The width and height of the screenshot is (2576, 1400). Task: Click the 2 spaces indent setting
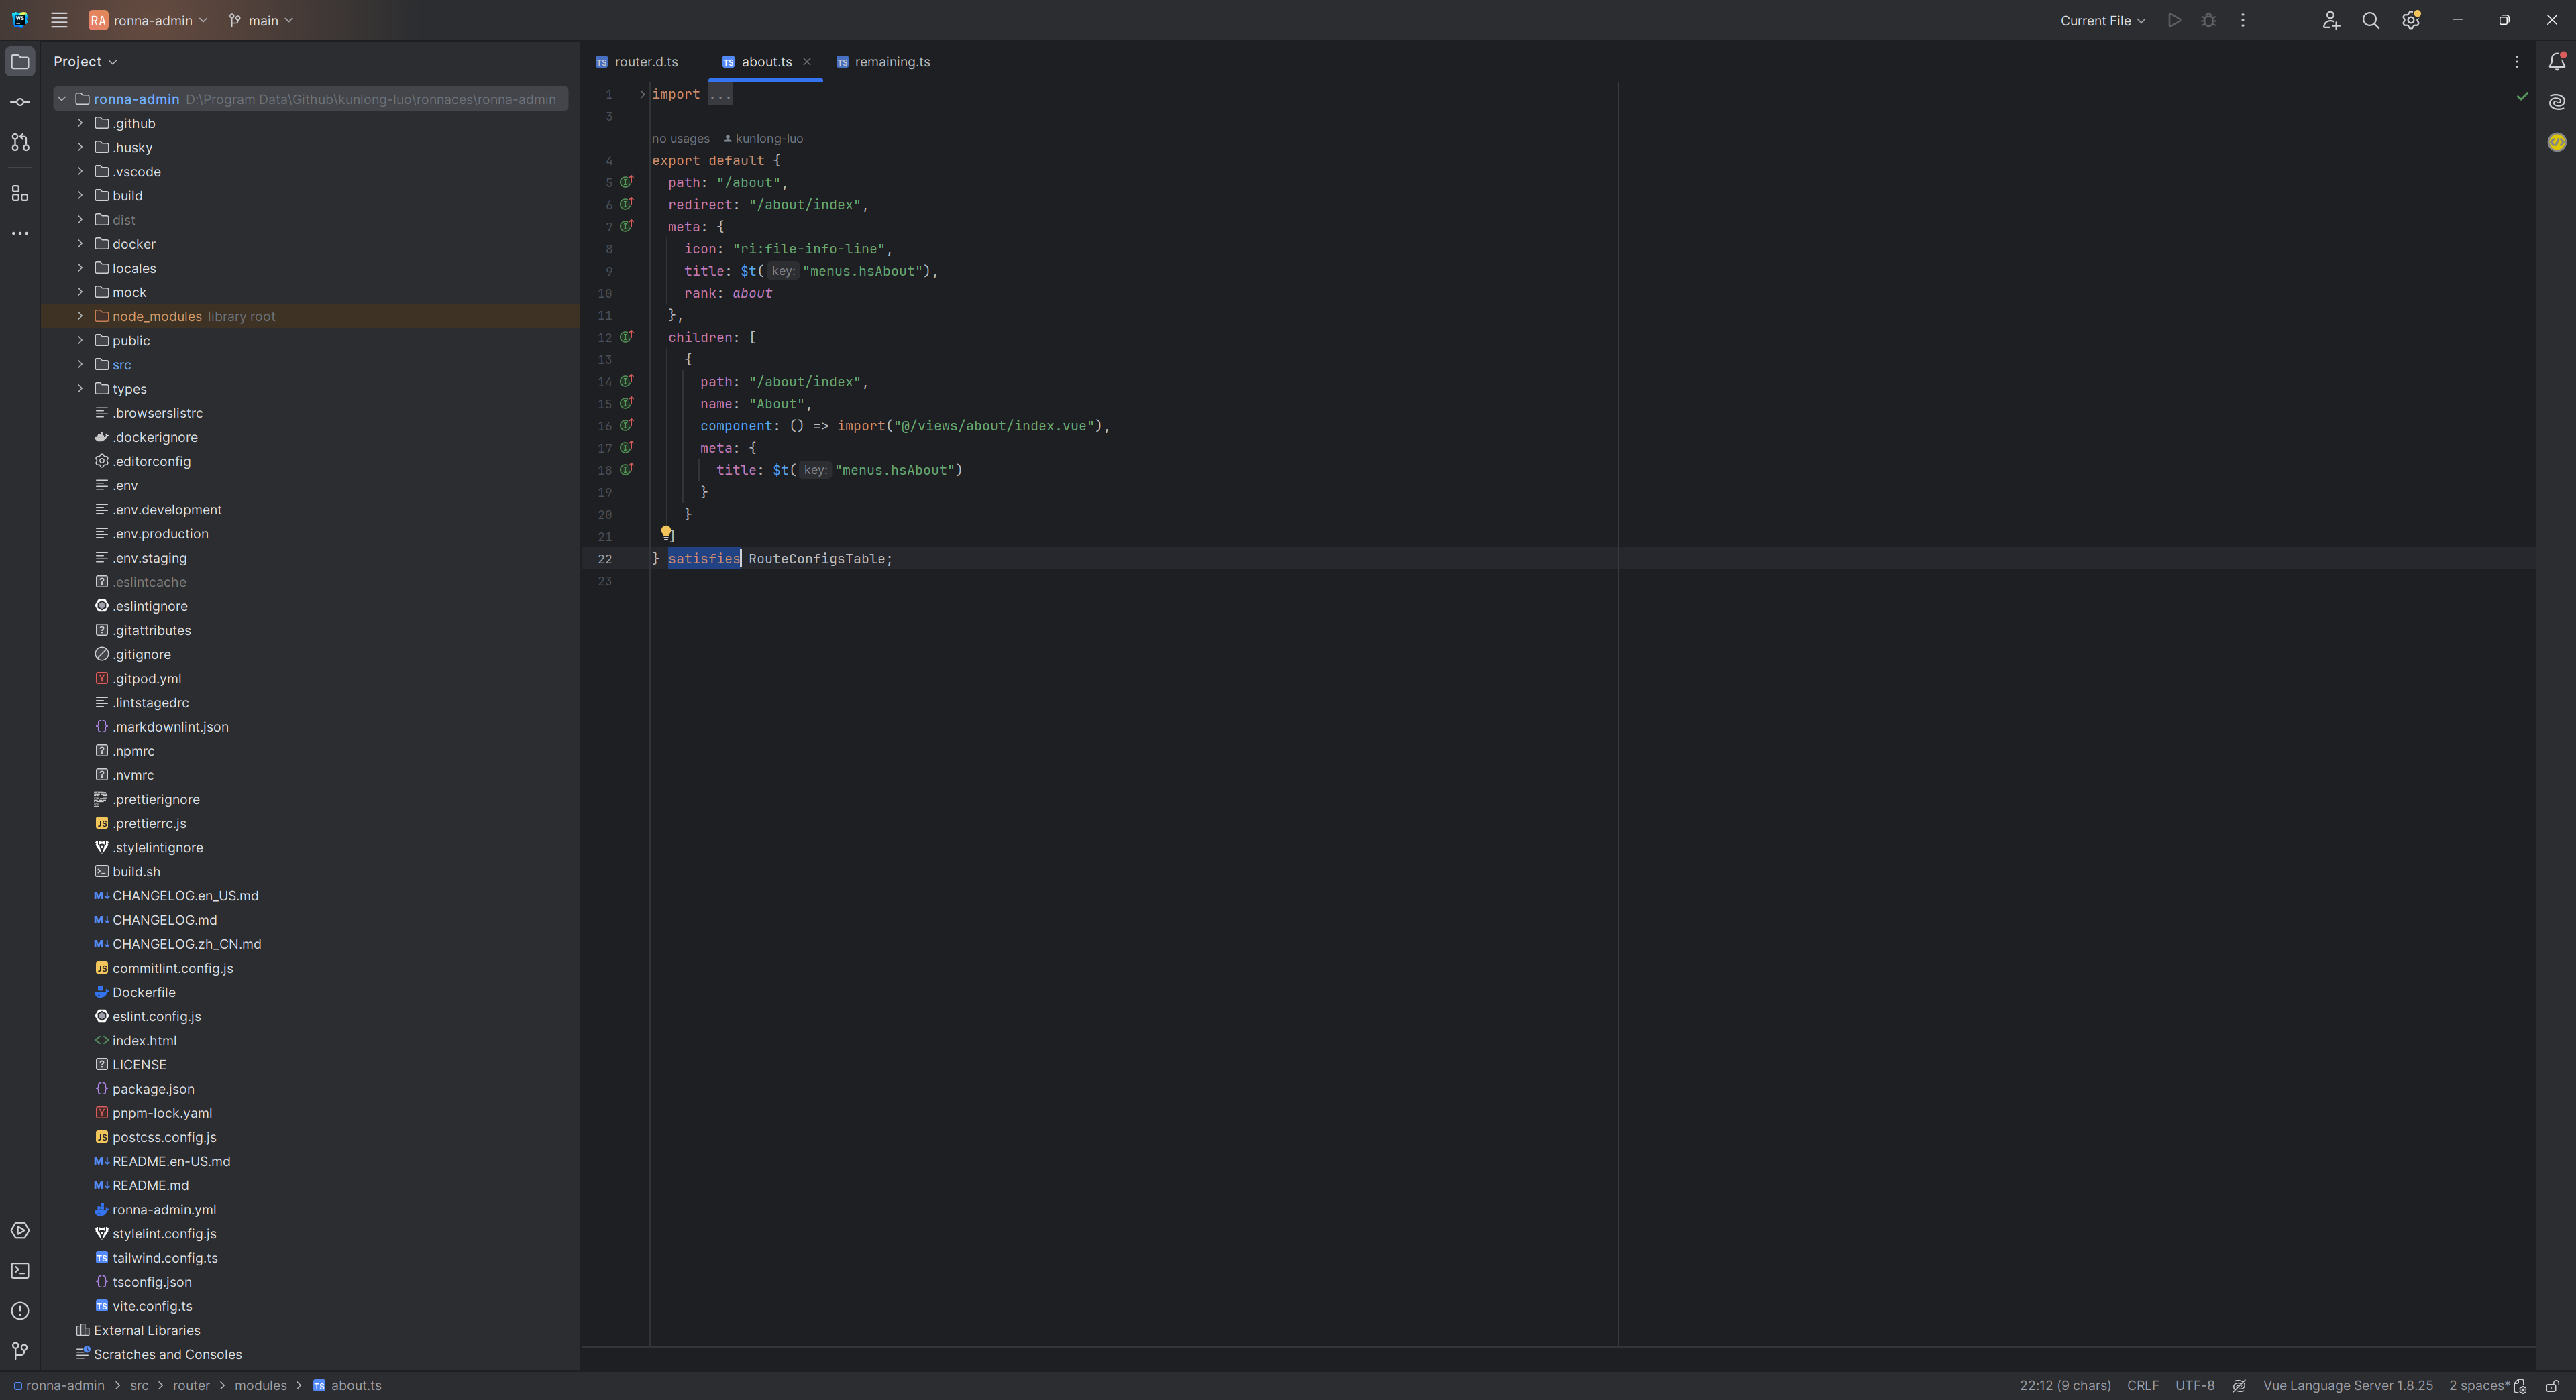tap(2480, 1386)
